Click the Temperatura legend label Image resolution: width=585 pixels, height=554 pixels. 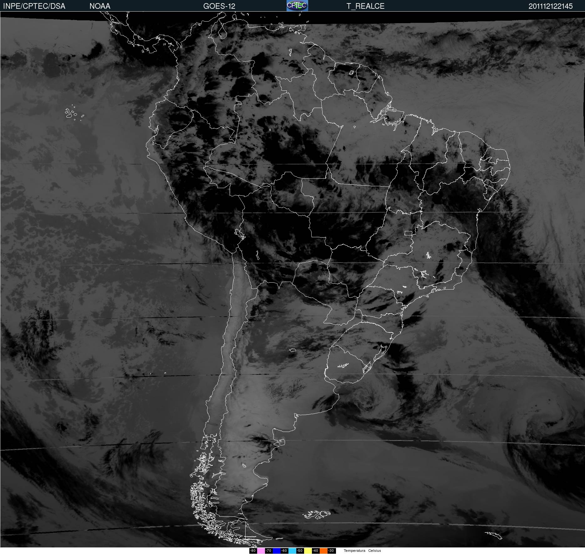click(x=354, y=551)
